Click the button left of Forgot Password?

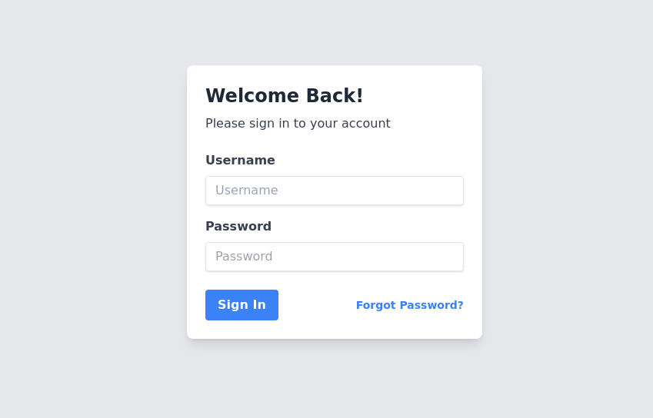click(242, 305)
